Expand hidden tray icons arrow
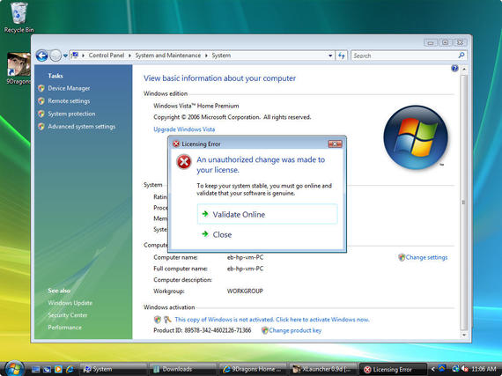The image size is (502, 376). 432,369
